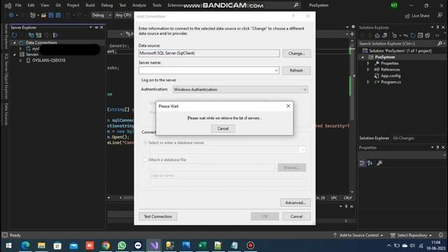The image size is (448, 252).
Task: Open the Debug configuration dropdown
Action: click(101, 15)
